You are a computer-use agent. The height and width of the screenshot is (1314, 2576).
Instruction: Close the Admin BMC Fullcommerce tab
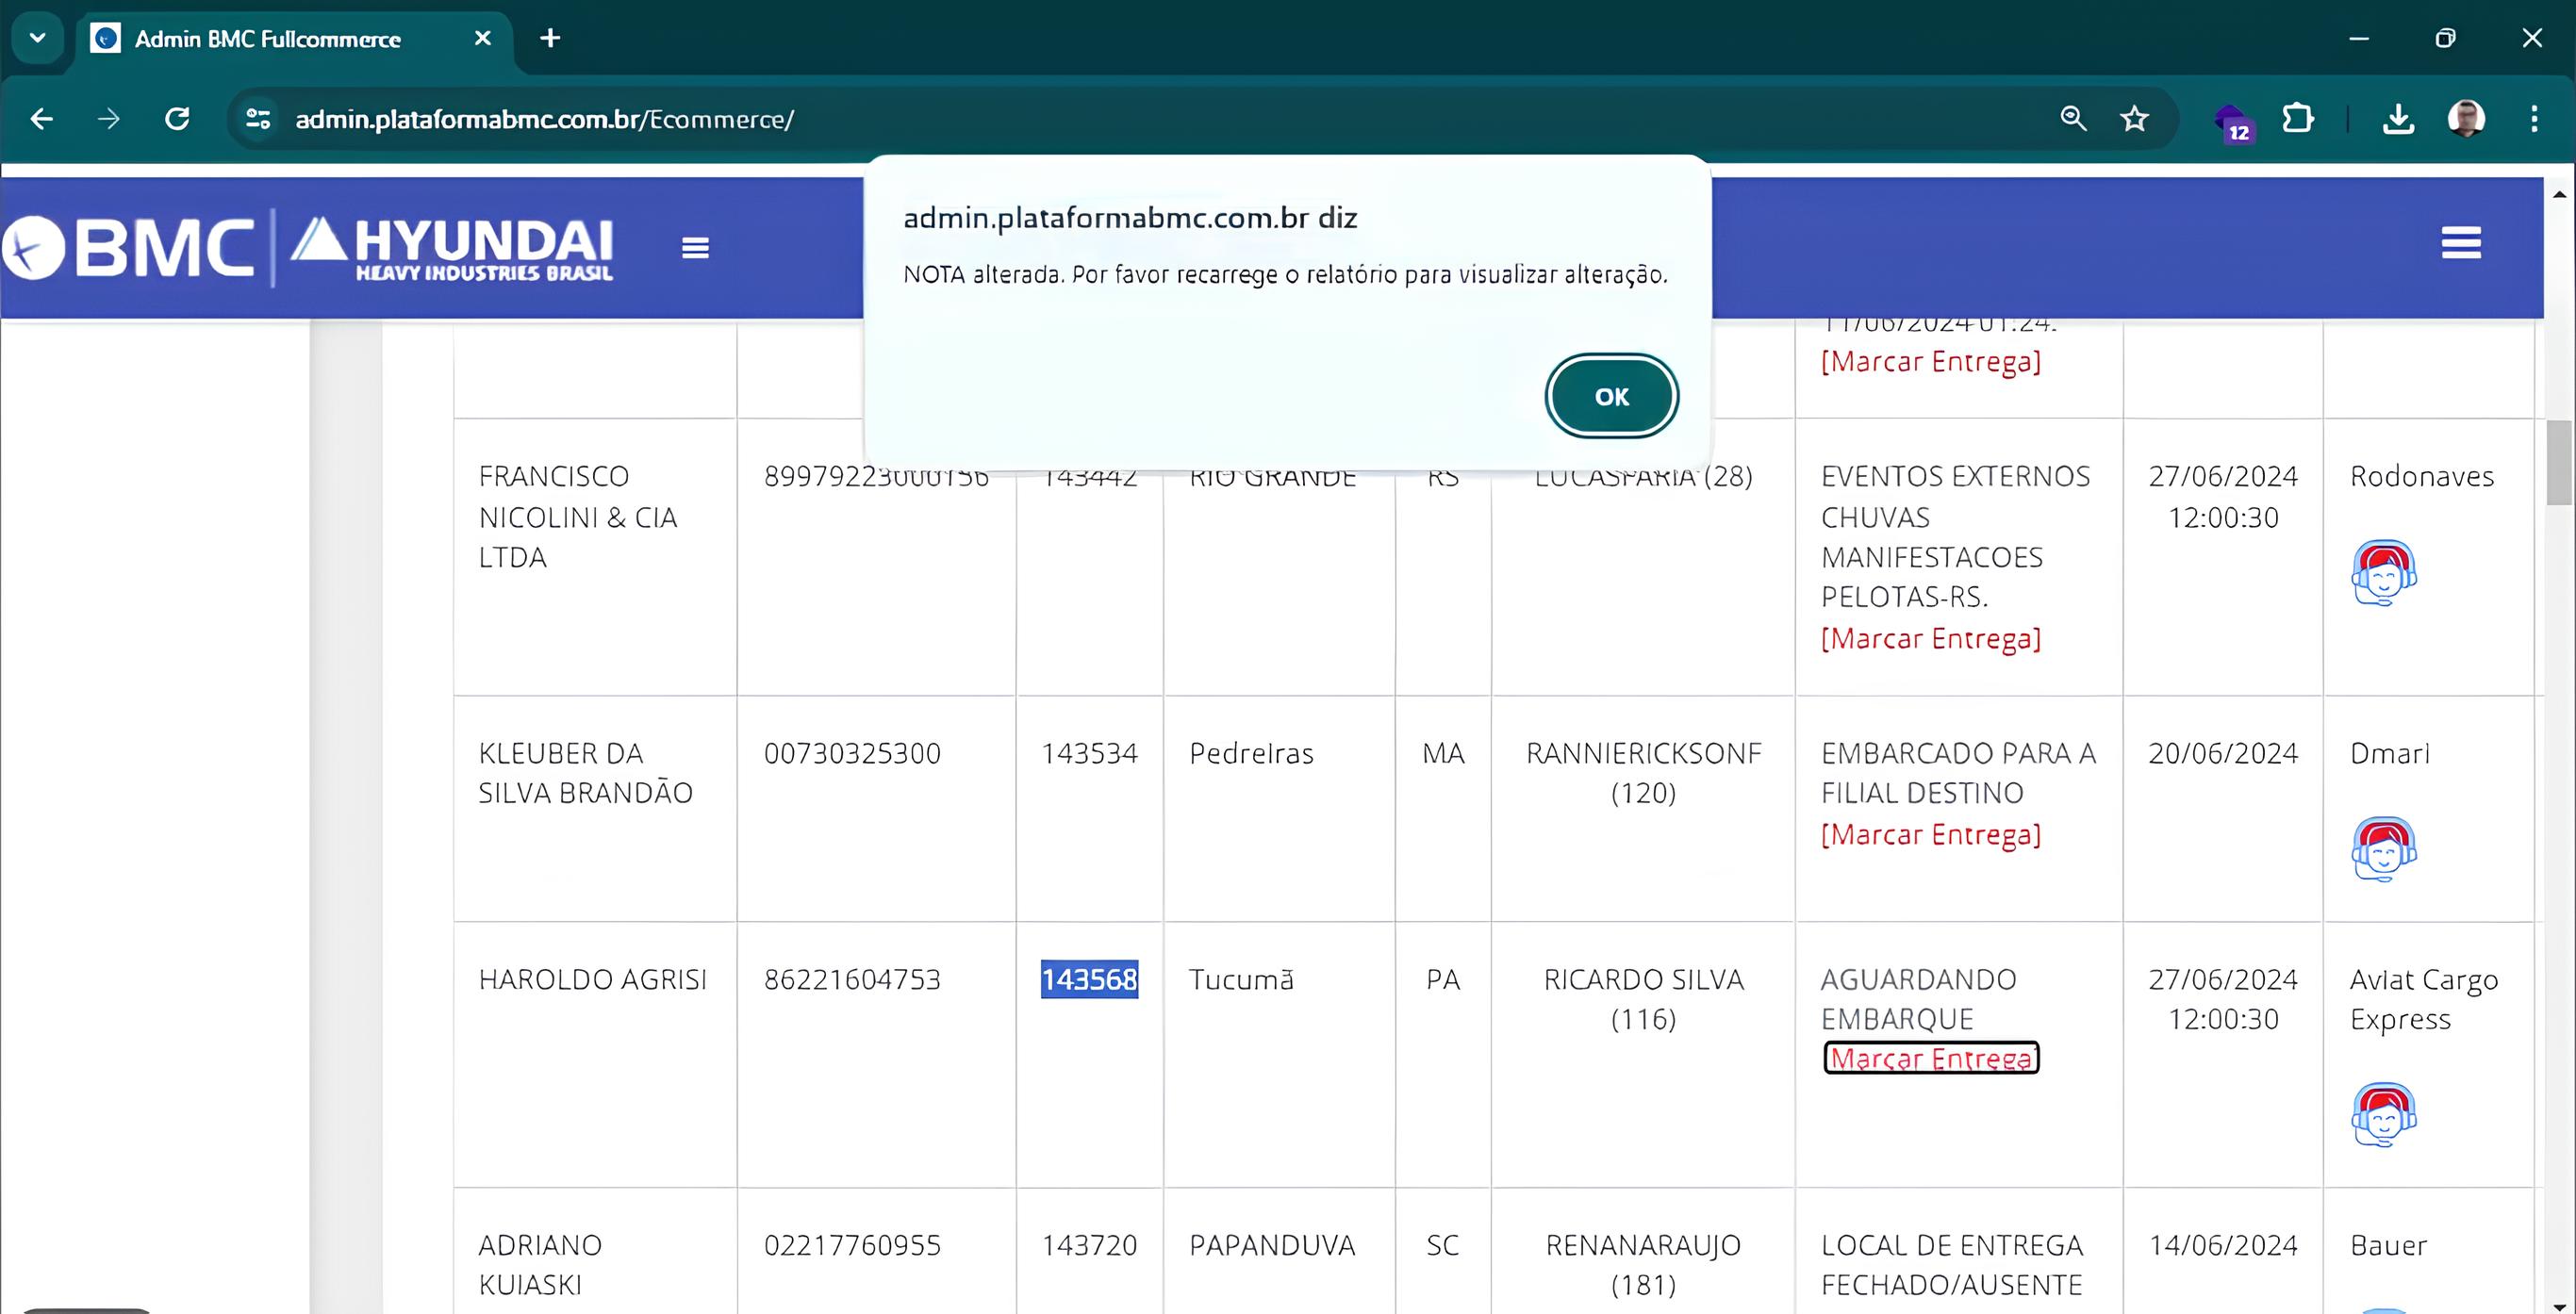click(x=482, y=38)
